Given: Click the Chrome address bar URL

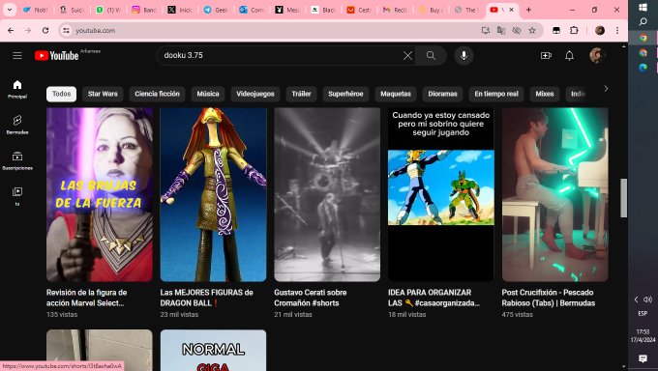Looking at the screenshot, I should pos(95,31).
